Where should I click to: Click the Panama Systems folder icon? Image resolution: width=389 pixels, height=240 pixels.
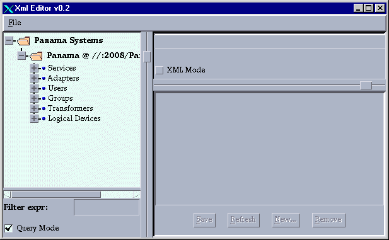pos(23,41)
